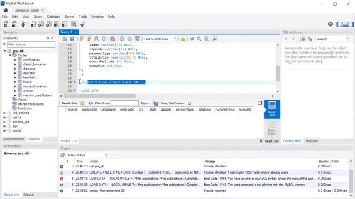Viewport: 355px width, 199px height.
Task: Toggle continue on SQL script error
Action: point(113,39)
